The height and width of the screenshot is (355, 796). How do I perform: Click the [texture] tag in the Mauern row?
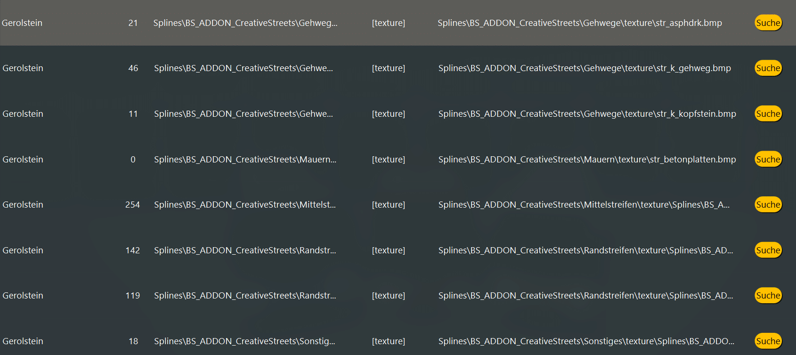[x=388, y=159]
